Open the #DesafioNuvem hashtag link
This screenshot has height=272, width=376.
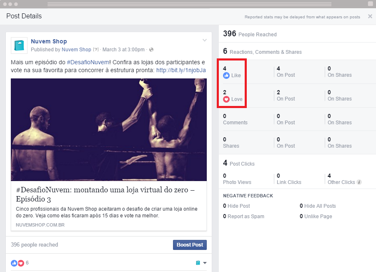[x=88, y=62]
